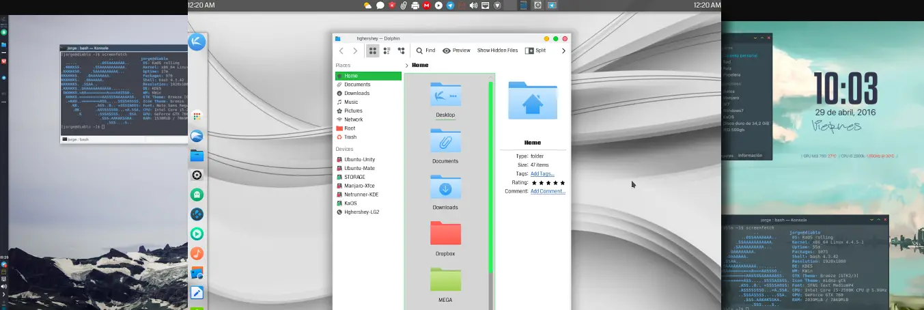This screenshot has width=924, height=310.
Task: Open Find in Dolphin toolbar
Action: [425, 51]
